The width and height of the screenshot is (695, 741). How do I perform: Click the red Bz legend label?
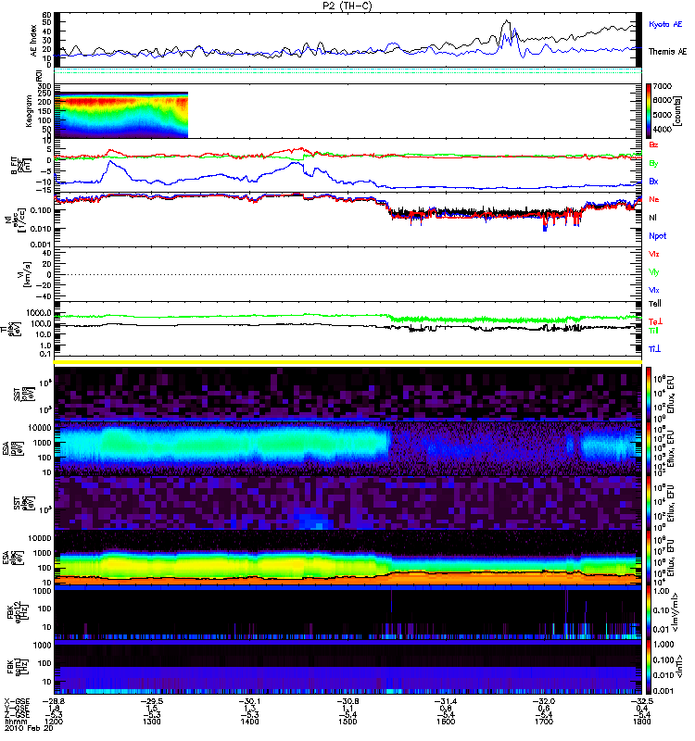pos(653,144)
